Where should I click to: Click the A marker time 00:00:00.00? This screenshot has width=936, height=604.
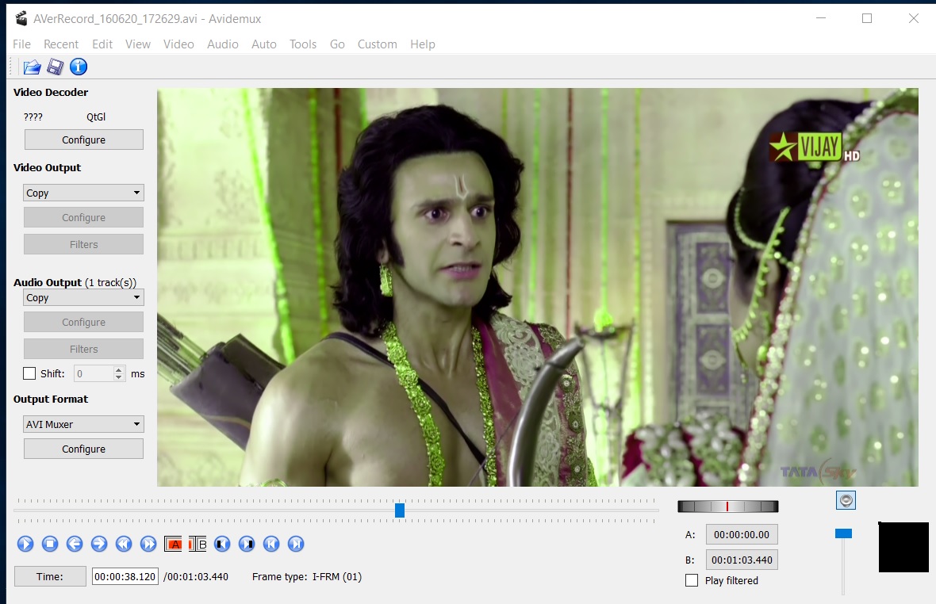click(x=742, y=535)
